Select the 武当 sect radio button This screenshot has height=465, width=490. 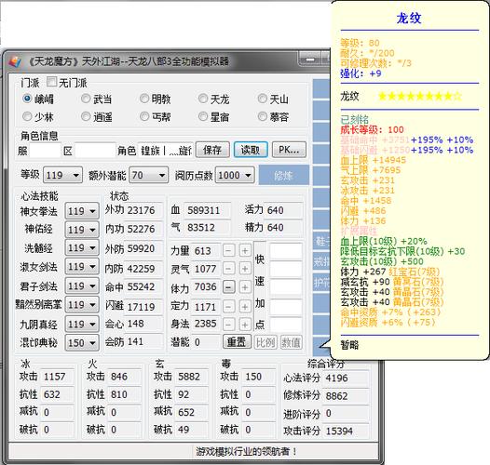click(x=86, y=99)
